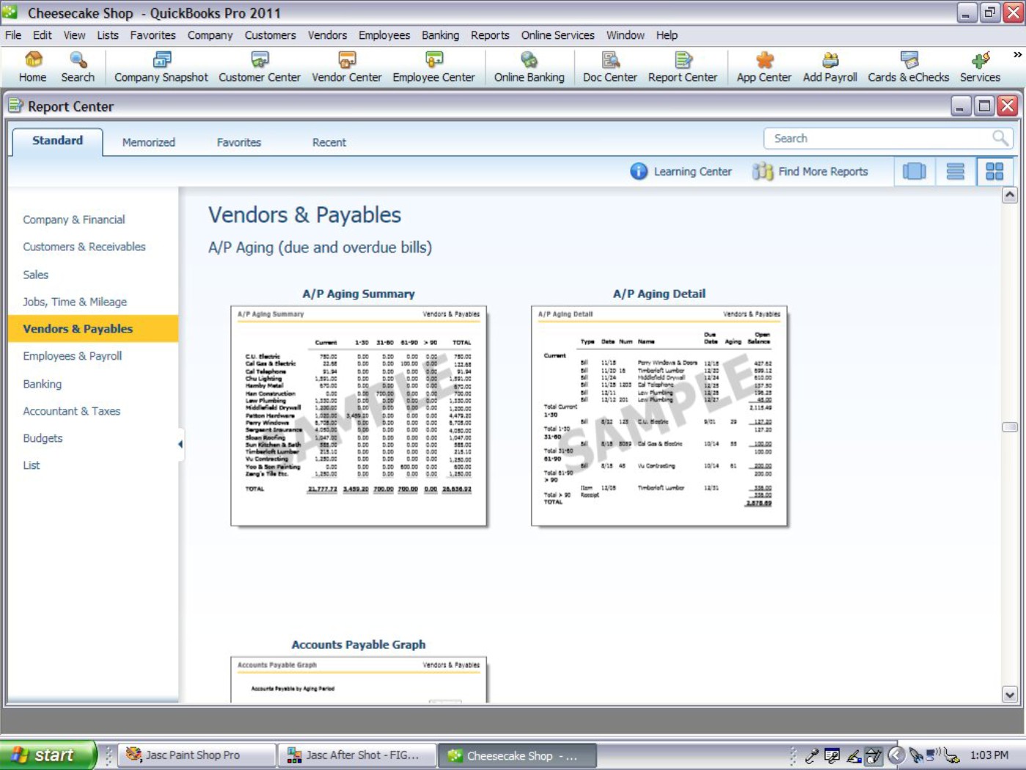Open the Search toolbar icon

pyautogui.click(x=78, y=67)
